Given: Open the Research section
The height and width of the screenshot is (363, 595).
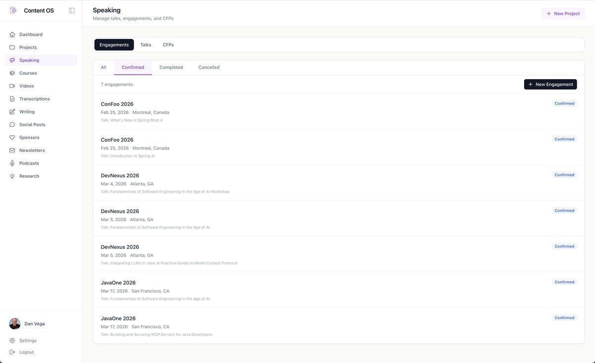Looking at the screenshot, I should [x=41, y=176].
